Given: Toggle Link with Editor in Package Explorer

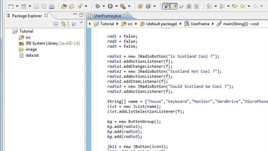Looking at the screenshot, I should point(64,24).
